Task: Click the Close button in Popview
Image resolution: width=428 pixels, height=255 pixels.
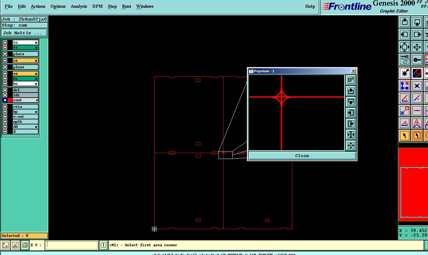Action: [x=302, y=156]
